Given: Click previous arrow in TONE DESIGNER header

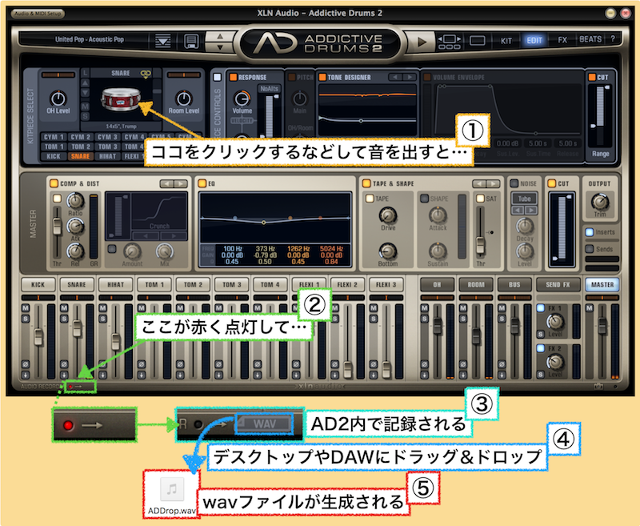Looking at the screenshot, I should [x=395, y=77].
